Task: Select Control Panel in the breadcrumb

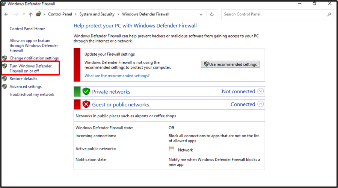Action: [x=60, y=14]
